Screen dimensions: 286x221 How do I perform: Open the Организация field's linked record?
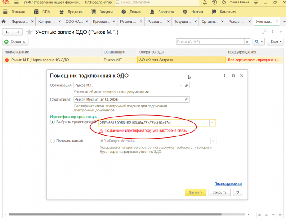[x=187, y=85]
